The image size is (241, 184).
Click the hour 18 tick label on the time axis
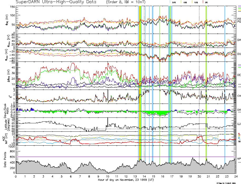[181, 176]
